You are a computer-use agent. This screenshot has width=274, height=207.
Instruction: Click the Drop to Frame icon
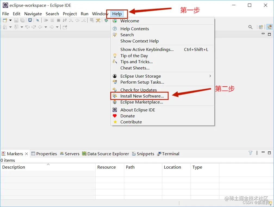(x=92, y=20)
